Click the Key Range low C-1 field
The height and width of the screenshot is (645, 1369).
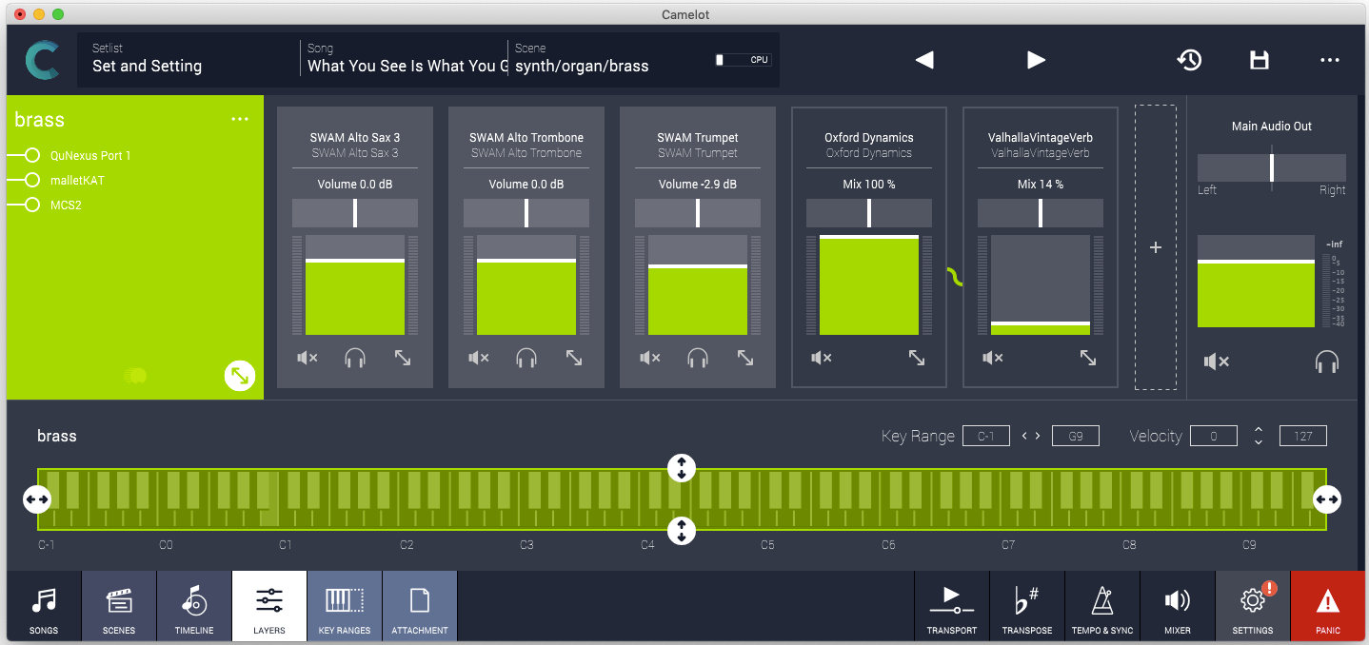coord(986,436)
